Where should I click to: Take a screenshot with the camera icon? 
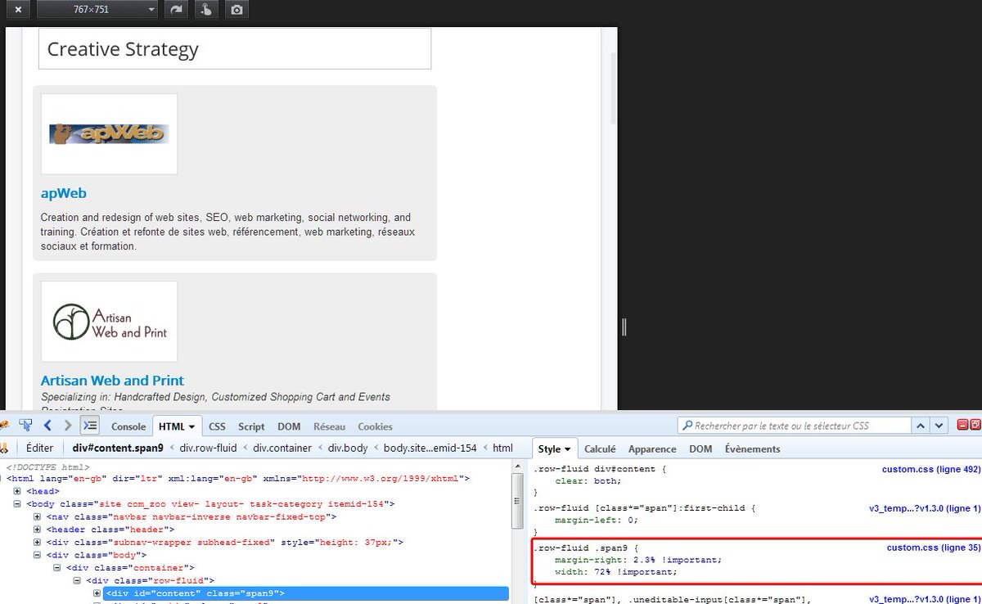coord(236,10)
